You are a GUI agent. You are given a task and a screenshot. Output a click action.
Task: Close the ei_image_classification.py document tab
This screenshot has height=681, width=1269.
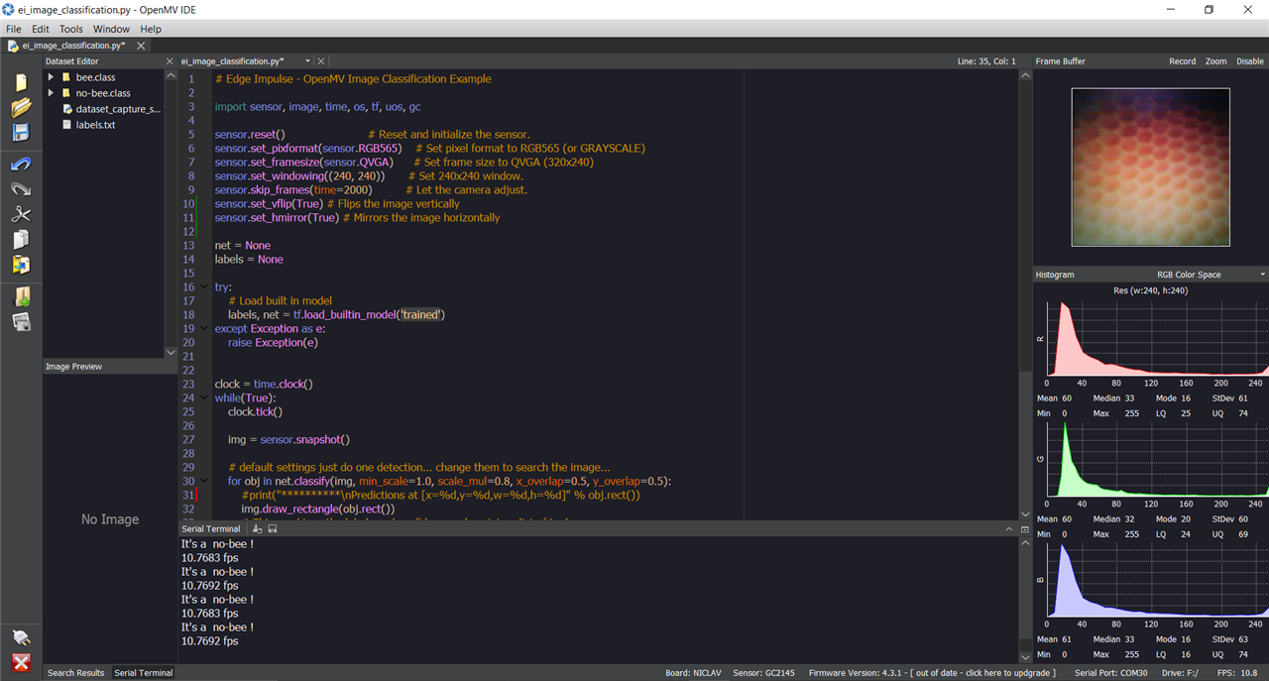pos(141,46)
